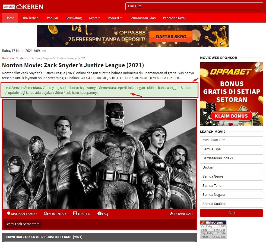Click the lightbulb icon next to Matikan Lampu
Viewport: 266px width, 242px height.
pyautogui.click(x=9, y=213)
